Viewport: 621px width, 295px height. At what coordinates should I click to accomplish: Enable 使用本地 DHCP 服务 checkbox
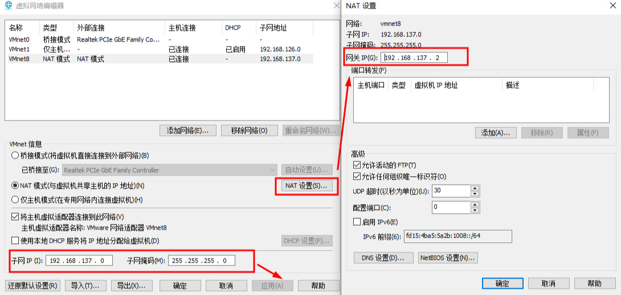click(15, 240)
